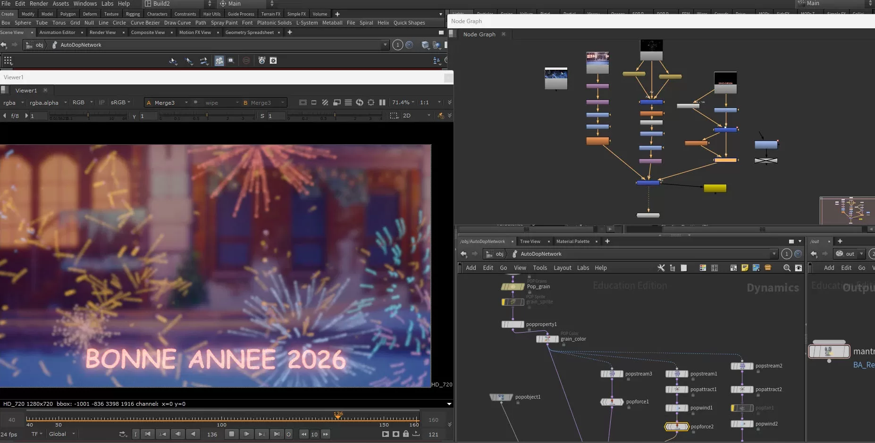The width and height of the screenshot is (875, 443).
Task: Toggle the display eye icon in network editor
Action: point(798,268)
